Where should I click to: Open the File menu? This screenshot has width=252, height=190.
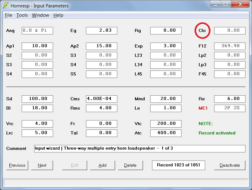pyautogui.click(x=8, y=15)
